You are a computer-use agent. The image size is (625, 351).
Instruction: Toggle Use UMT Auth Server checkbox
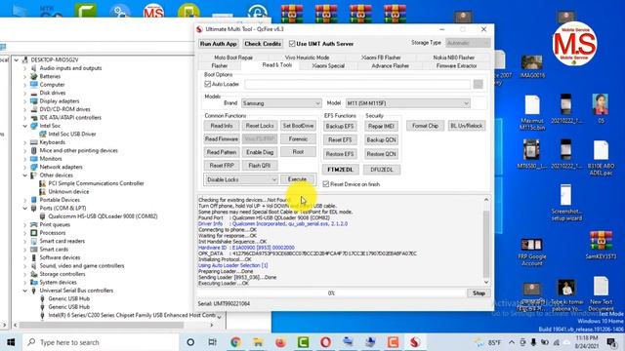(292, 44)
